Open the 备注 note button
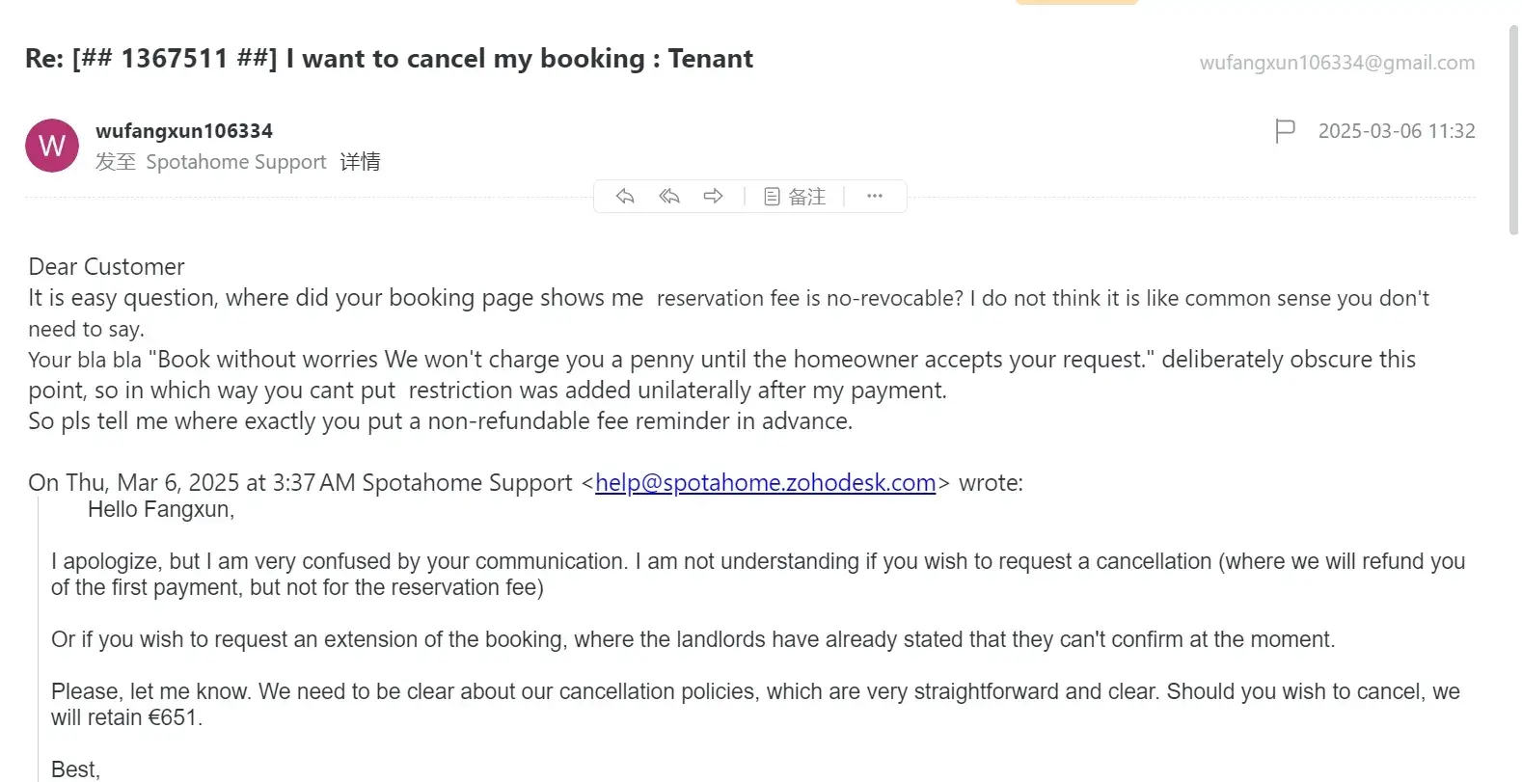The height and width of the screenshot is (782, 1522). 795,197
